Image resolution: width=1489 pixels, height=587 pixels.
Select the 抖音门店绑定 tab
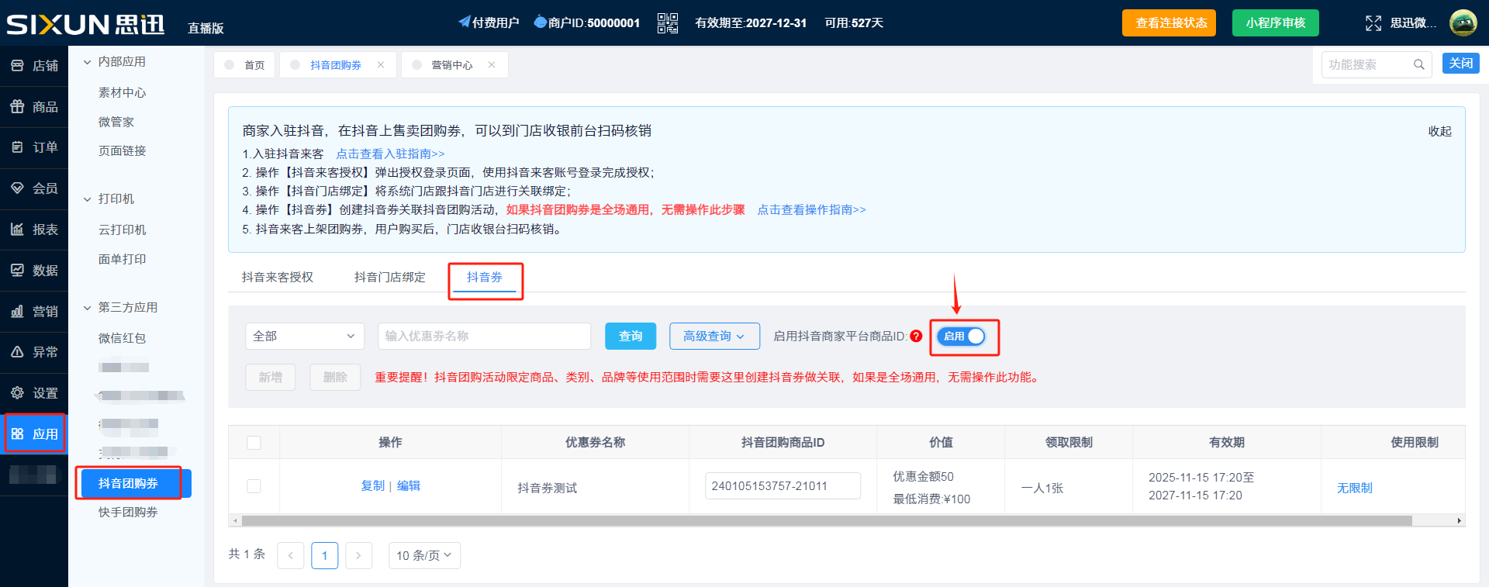point(390,278)
